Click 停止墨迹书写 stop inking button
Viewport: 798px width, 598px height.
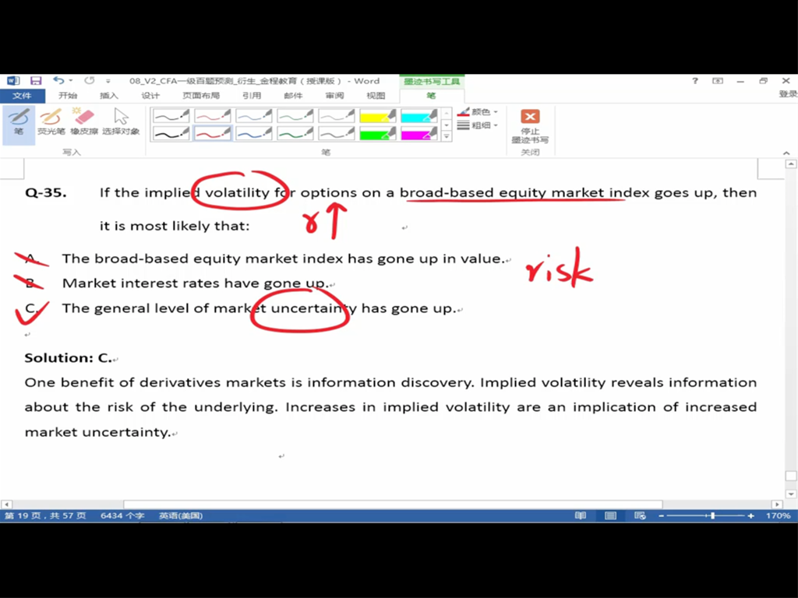pos(530,126)
